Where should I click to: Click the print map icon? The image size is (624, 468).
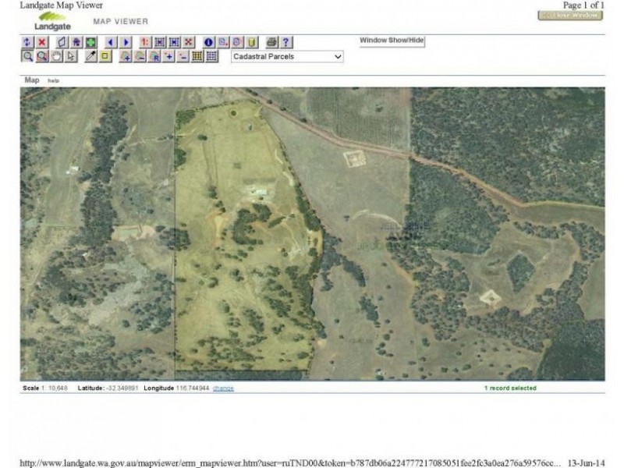[x=272, y=42]
